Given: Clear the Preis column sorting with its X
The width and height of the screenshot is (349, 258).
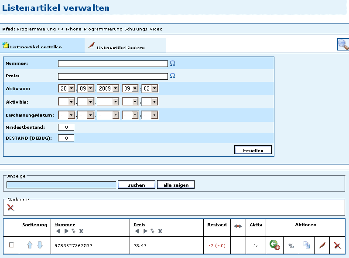Looking at the screenshot, I should (161, 231).
